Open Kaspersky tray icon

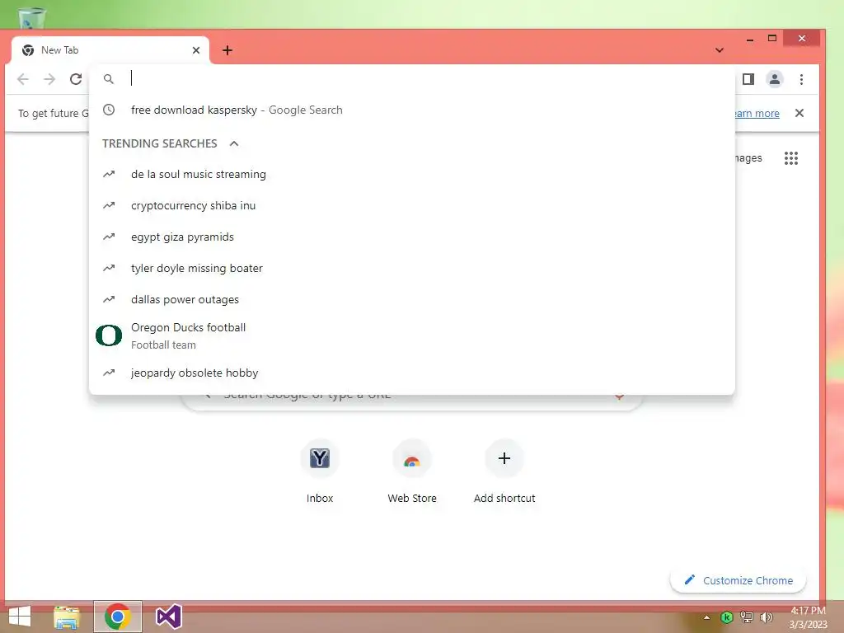click(x=727, y=617)
